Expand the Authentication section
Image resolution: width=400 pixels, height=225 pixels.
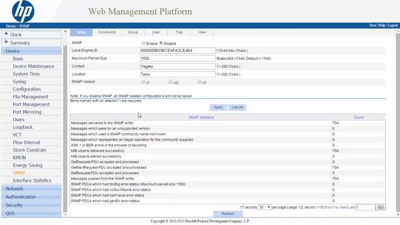[x=31, y=197]
